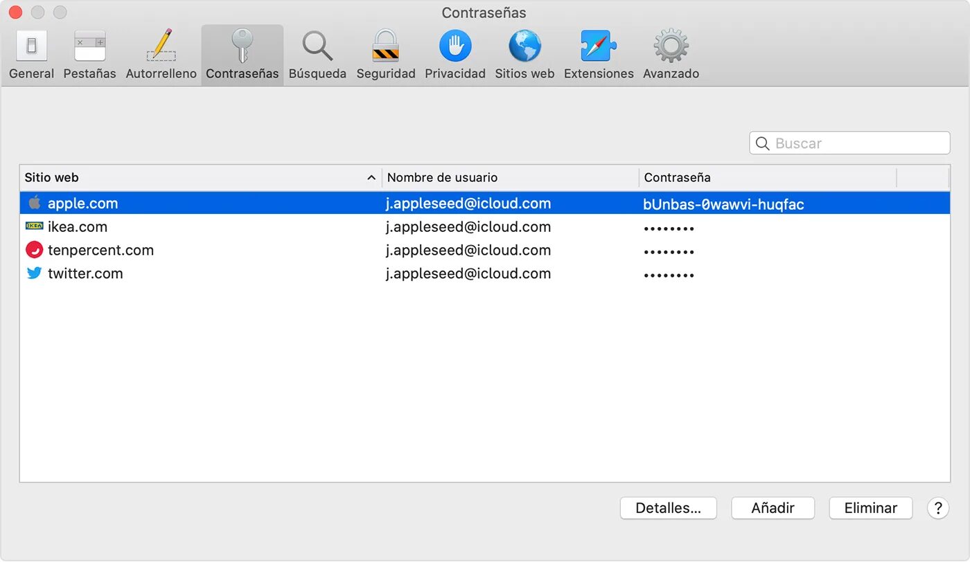The image size is (970, 562).
Task: Click the username in the twitter.com row
Action: tap(468, 273)
